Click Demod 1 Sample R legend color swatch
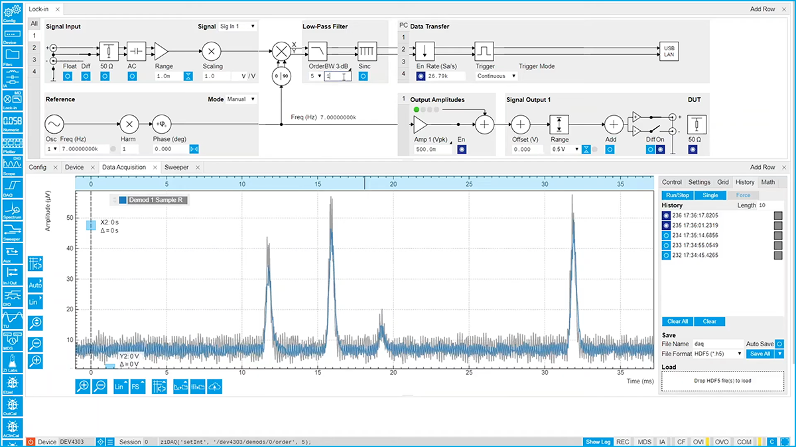Viewport: 796px width, 447px height. (x=123, y=199)
